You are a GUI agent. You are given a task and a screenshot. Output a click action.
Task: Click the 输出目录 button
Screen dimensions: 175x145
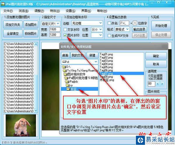pyautogui.click(x=139, y=29)
